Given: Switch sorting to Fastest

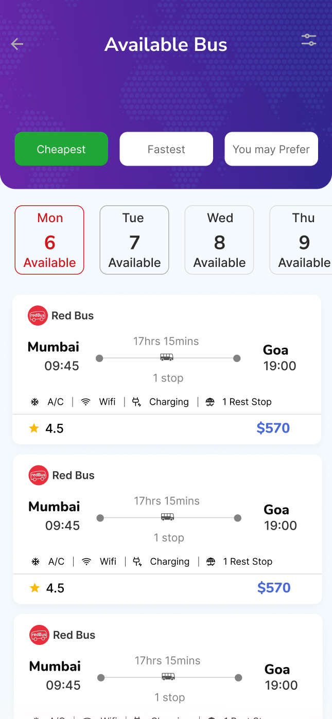Looking at the screenshot, I should [166, 149].
